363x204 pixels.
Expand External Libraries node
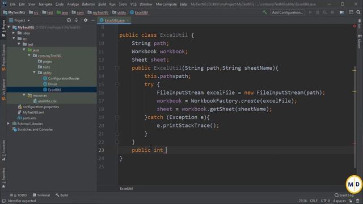[x=9, y=124]
